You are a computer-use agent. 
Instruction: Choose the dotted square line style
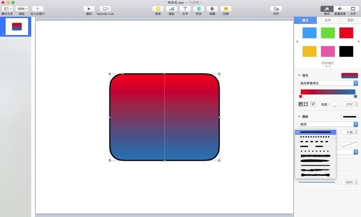click(x=315, y=137)
